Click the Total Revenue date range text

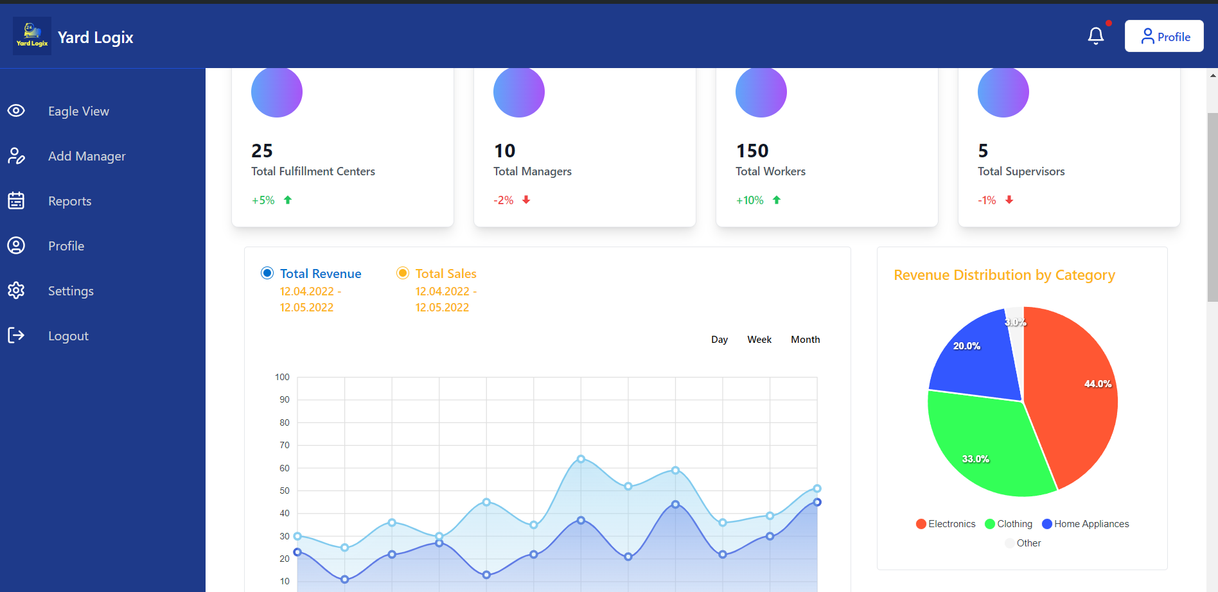tap(310, 299)
